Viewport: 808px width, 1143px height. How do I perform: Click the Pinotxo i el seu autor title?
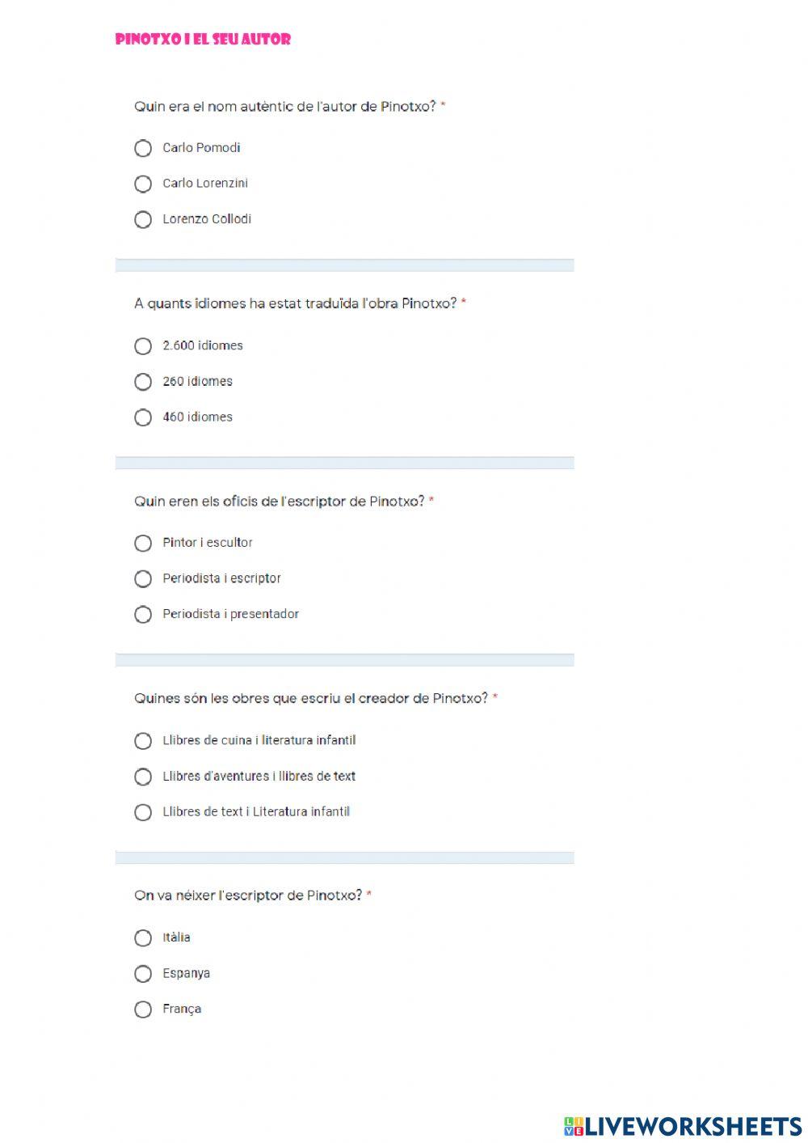(x=203, y=39)
